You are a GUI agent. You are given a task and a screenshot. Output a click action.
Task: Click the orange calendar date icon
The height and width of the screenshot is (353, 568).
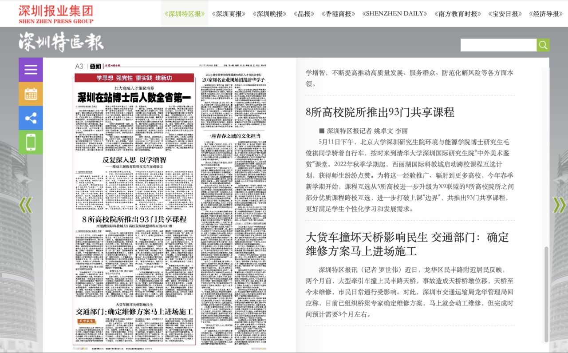pos(31,94)
